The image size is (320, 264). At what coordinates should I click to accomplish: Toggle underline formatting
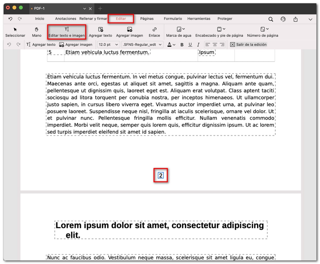click(x=190, y=44)
